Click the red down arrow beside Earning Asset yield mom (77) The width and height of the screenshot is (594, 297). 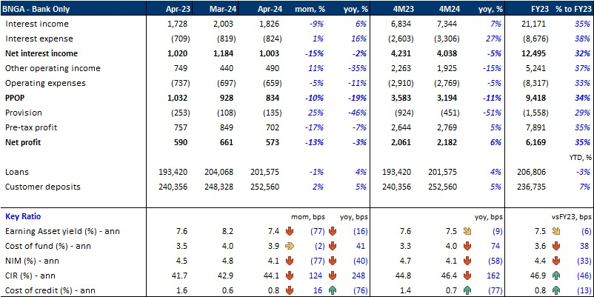point(290,231)
